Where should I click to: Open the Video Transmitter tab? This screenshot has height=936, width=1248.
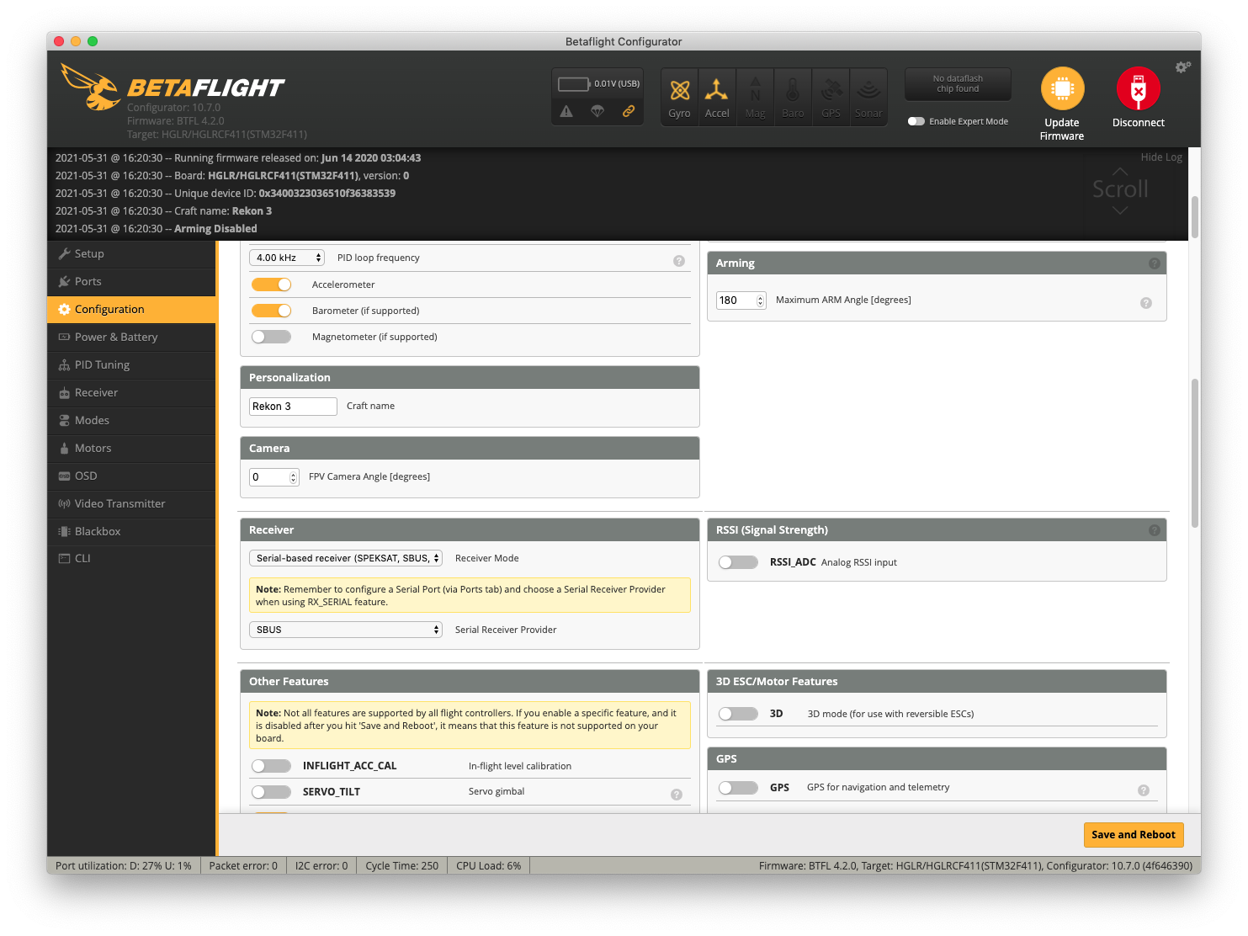click(132, 504)
